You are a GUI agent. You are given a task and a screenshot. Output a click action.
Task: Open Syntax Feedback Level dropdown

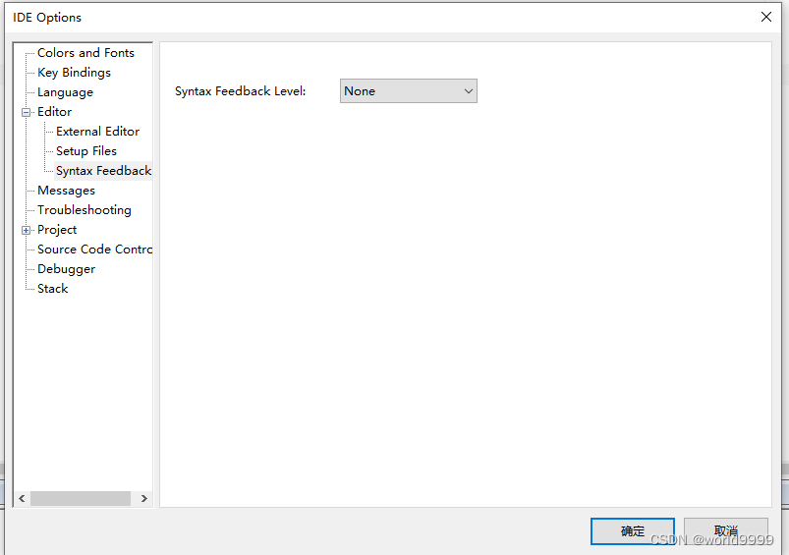pyautogui.click(x=408, y=91)
